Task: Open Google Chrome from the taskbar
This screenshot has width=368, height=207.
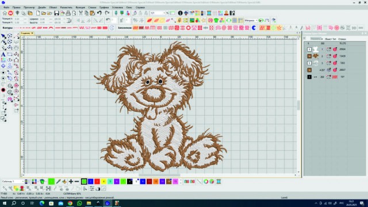Action: point(70,203)
